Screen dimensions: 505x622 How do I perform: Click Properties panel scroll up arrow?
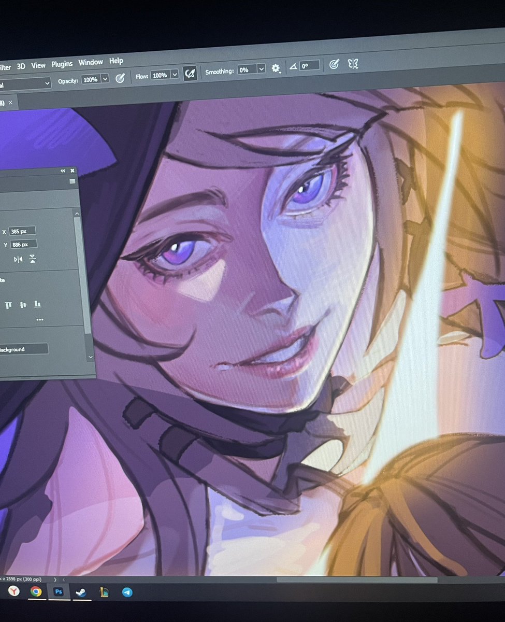point(77,214)
